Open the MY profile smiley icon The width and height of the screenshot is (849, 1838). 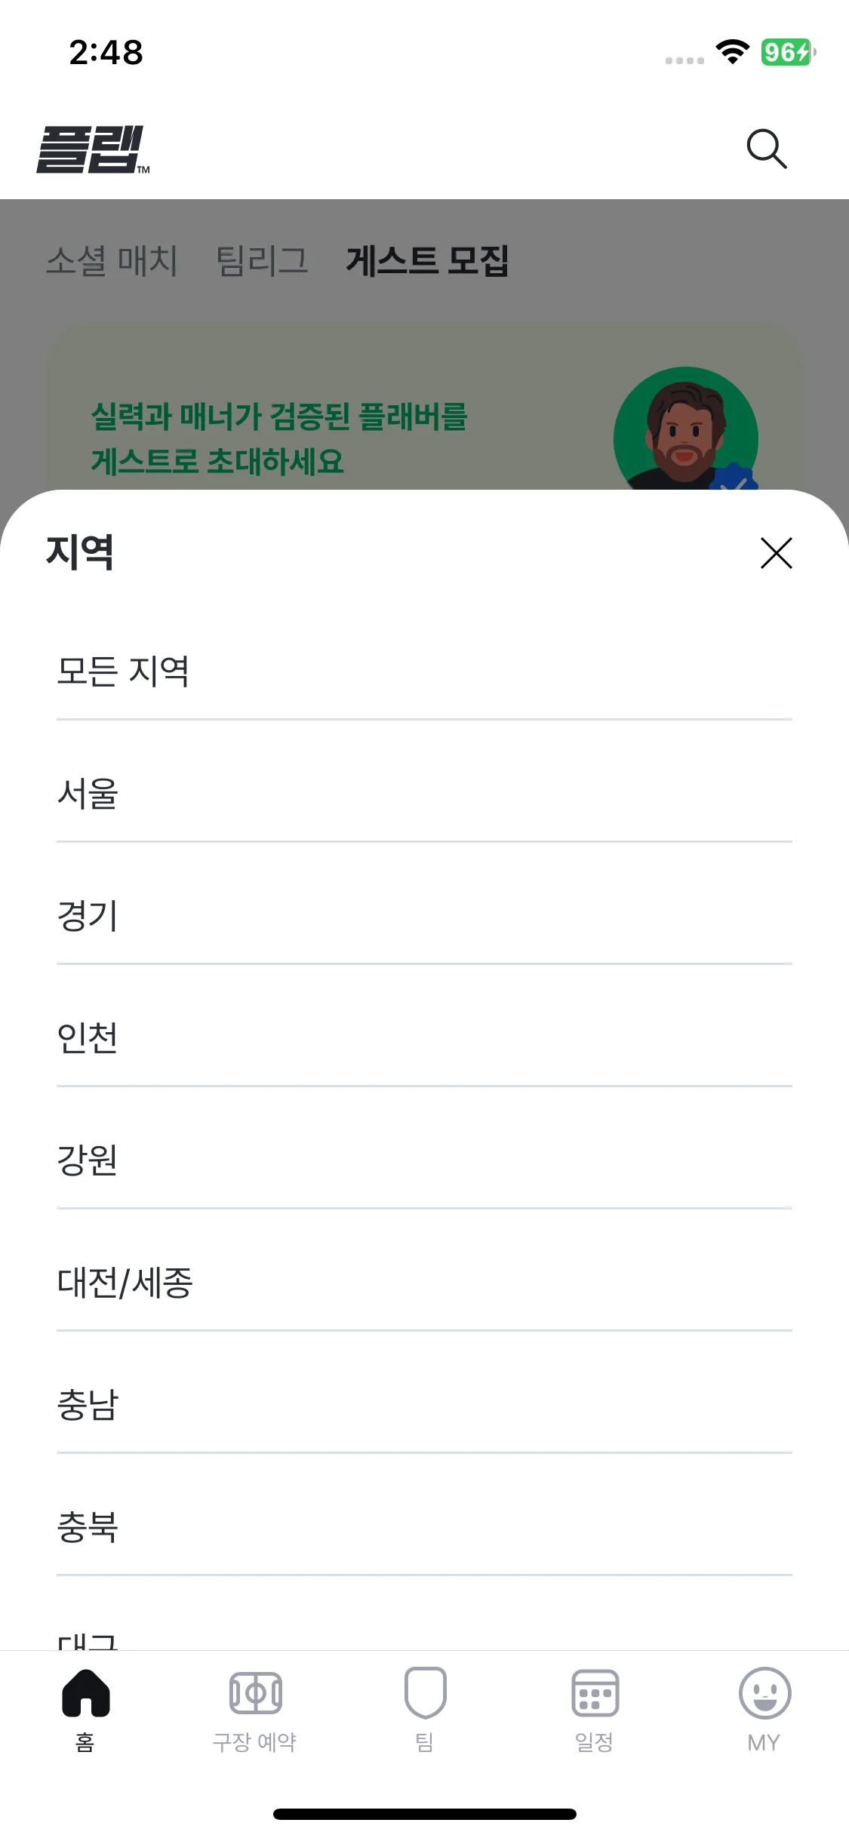pos(764,1693)
